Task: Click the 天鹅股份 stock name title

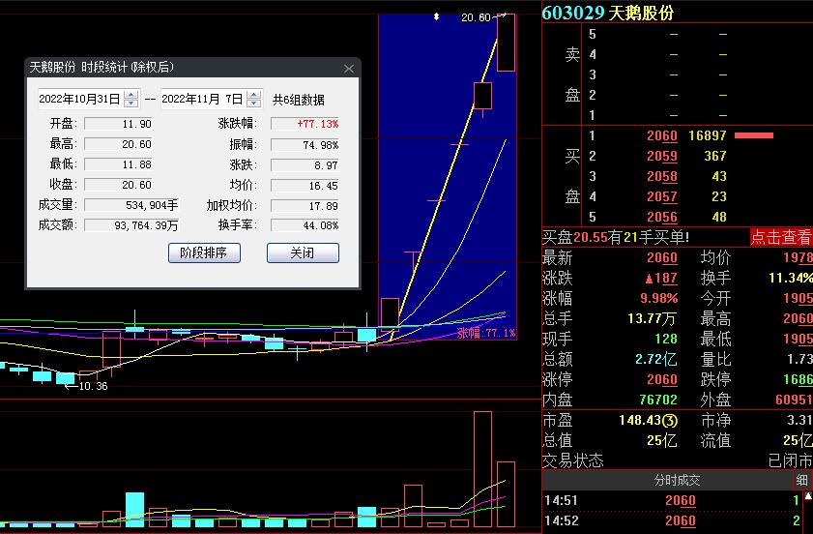Action: point(642,13)
